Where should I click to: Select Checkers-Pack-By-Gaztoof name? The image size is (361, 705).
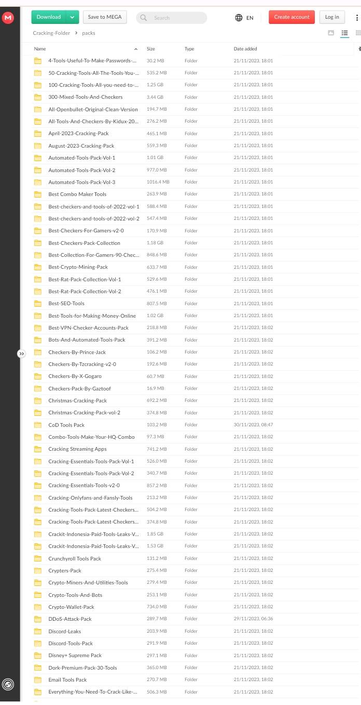[79, 388]
